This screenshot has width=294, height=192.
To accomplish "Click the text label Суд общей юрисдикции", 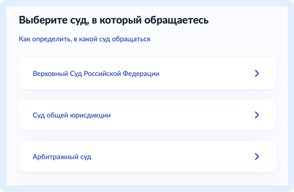I will tap(71, 115).
